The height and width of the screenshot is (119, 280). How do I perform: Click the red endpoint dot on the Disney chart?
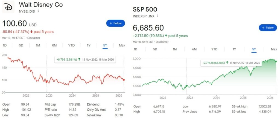coord(124,80)
